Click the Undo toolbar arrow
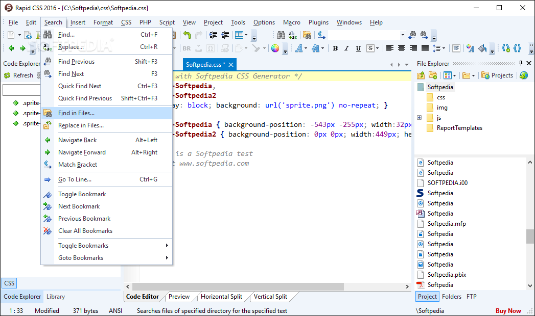The image size is (535, 316). point(187,35)
